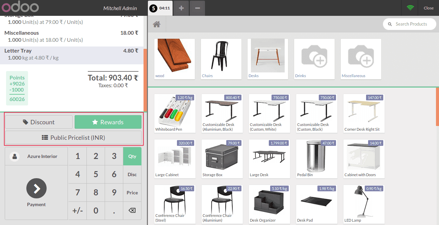Viewport: 439px width, 225px height.
Task: Add Whiteboard Pen to the order
Action: (175, 113)
